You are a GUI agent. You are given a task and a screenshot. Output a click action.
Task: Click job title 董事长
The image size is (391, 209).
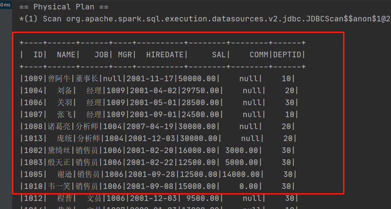[x=87, y=79]
